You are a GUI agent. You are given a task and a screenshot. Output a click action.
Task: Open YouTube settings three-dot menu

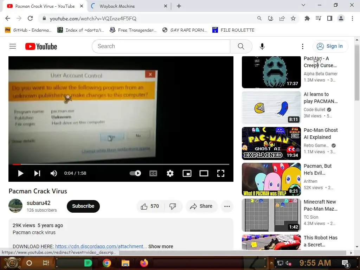pyautogui.click(x=303, y=46)
